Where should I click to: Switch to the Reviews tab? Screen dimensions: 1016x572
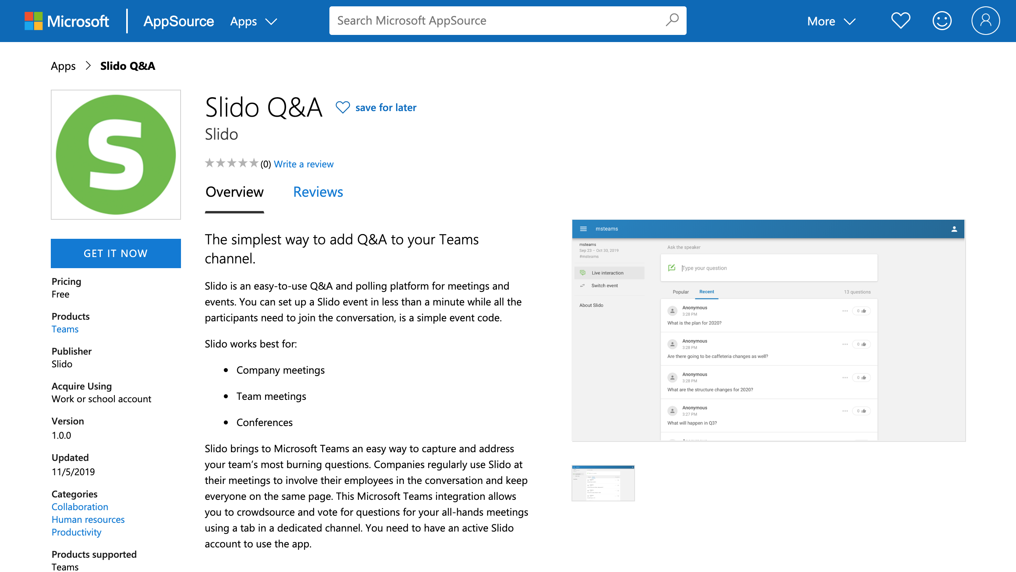pyautogui.click(x=318, y=192)
